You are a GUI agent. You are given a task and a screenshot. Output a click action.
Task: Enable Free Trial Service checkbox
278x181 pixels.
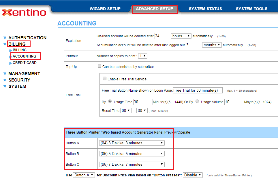pyautogui.click(x=105, y=79)
